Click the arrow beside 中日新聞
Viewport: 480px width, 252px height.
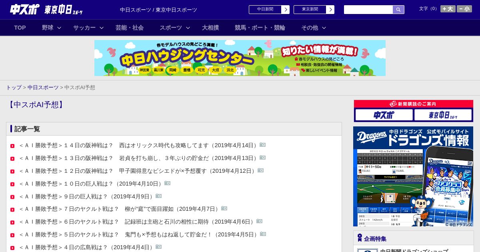click(x=286, y=10)
